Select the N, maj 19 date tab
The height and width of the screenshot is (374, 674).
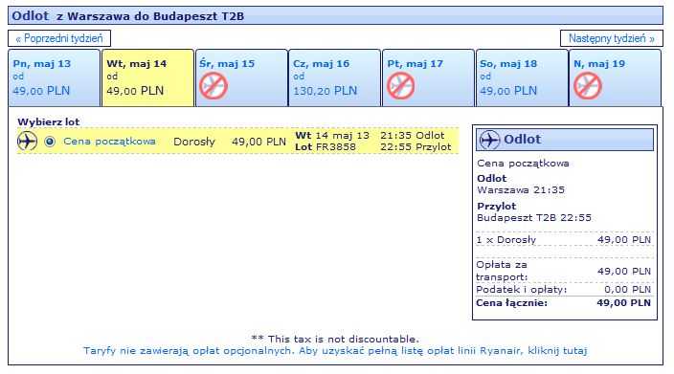tap(616, 77)
